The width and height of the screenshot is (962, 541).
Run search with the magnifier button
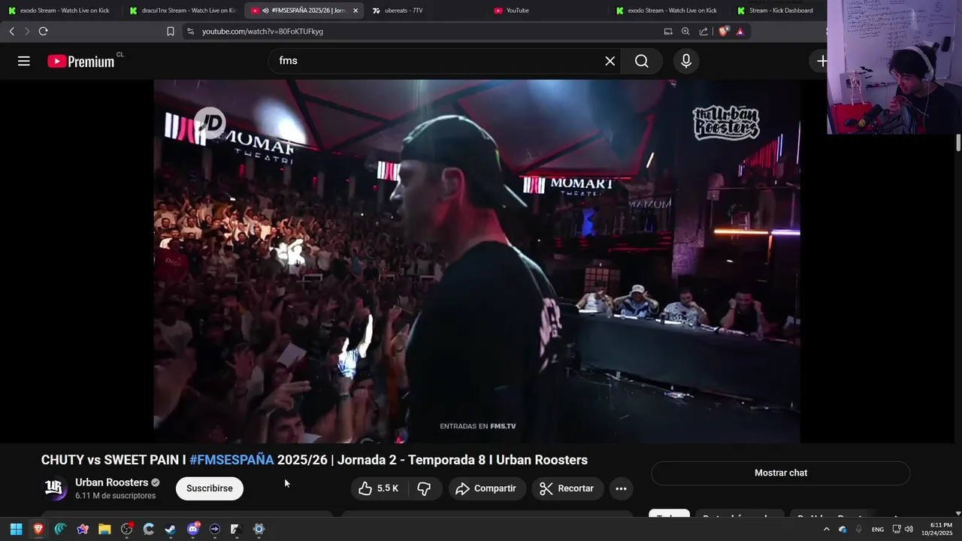pos(641,61)
